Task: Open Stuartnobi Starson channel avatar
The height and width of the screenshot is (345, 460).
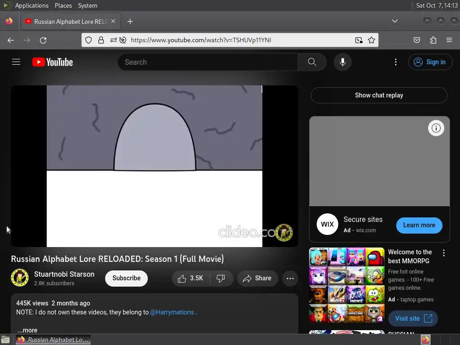Action: tap(20, 278)
